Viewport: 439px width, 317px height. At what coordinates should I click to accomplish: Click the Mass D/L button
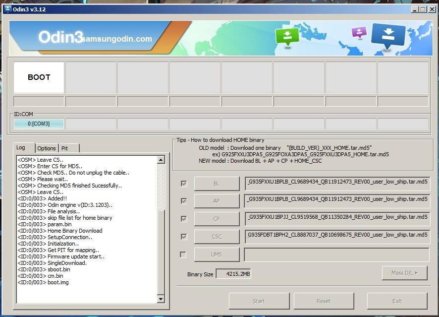click(x=404, y=273)
